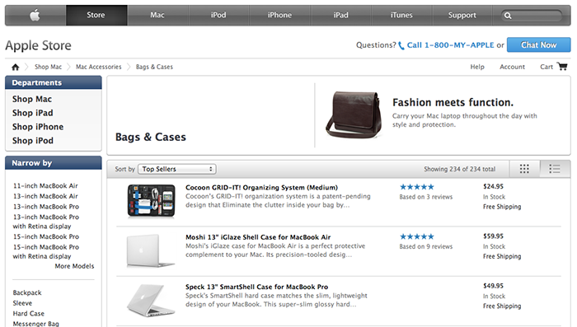Open Moshi 13" iGlaze Shell Case title
This screenshot has height=327, width=577.
coord(258,237)
